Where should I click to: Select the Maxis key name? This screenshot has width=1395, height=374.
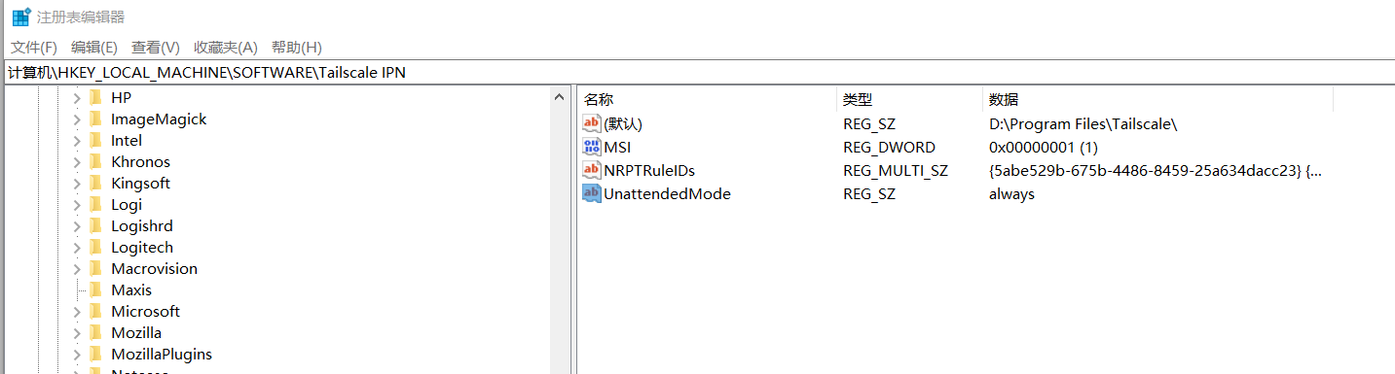[x=131, y=290]
